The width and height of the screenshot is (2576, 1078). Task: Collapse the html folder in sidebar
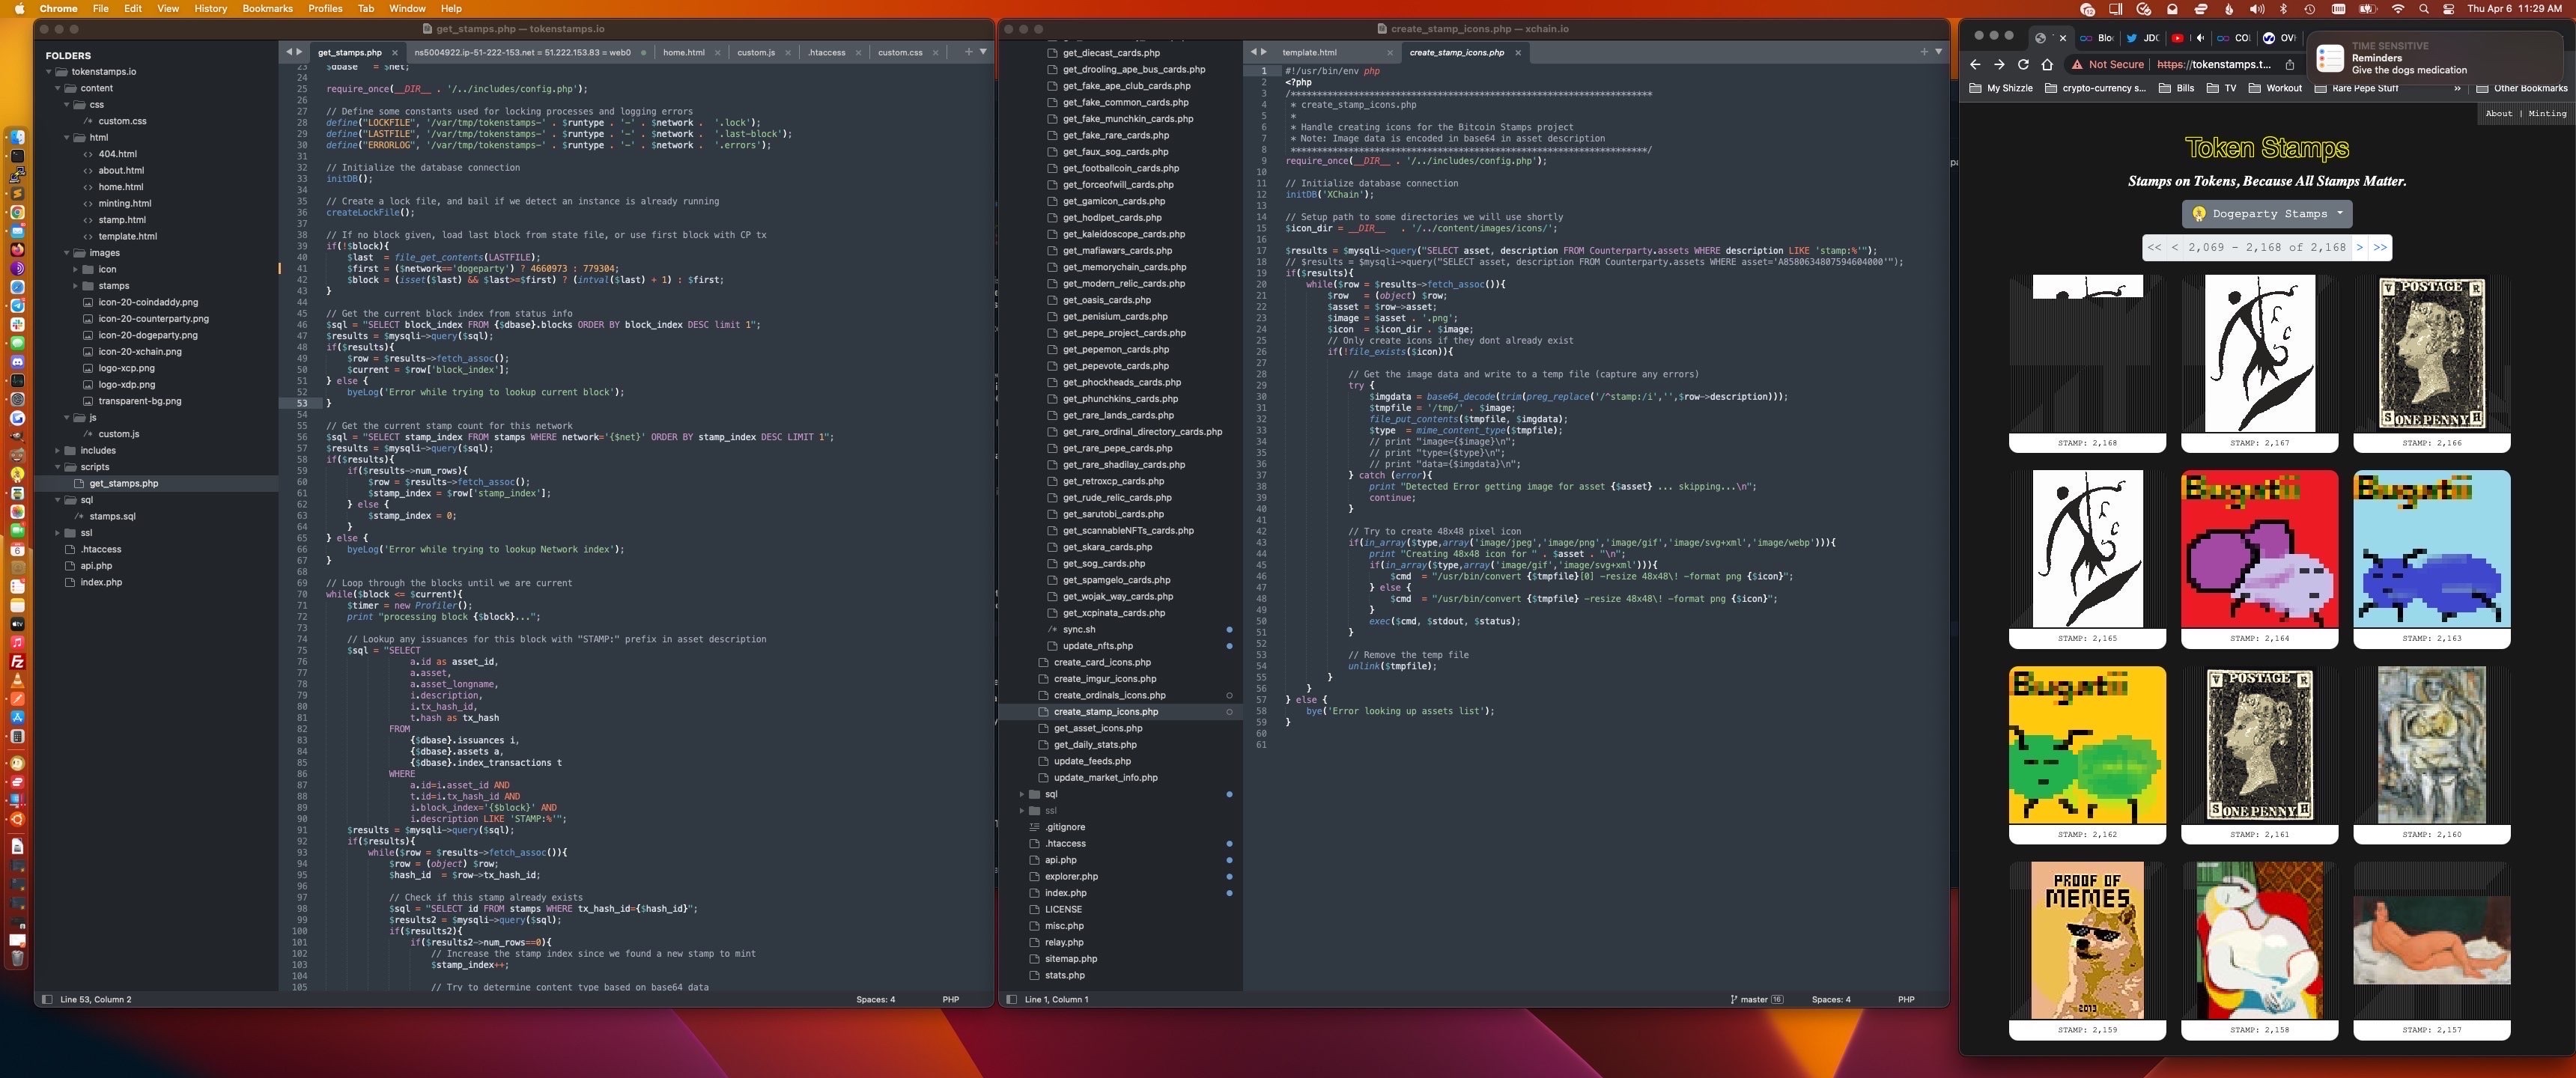point(67,138)
